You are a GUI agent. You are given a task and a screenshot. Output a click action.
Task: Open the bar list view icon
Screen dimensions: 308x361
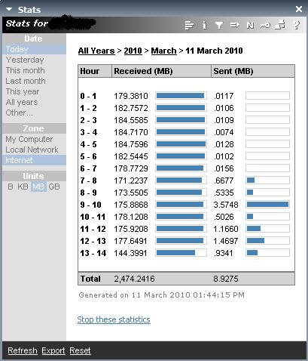click(189, 25)
